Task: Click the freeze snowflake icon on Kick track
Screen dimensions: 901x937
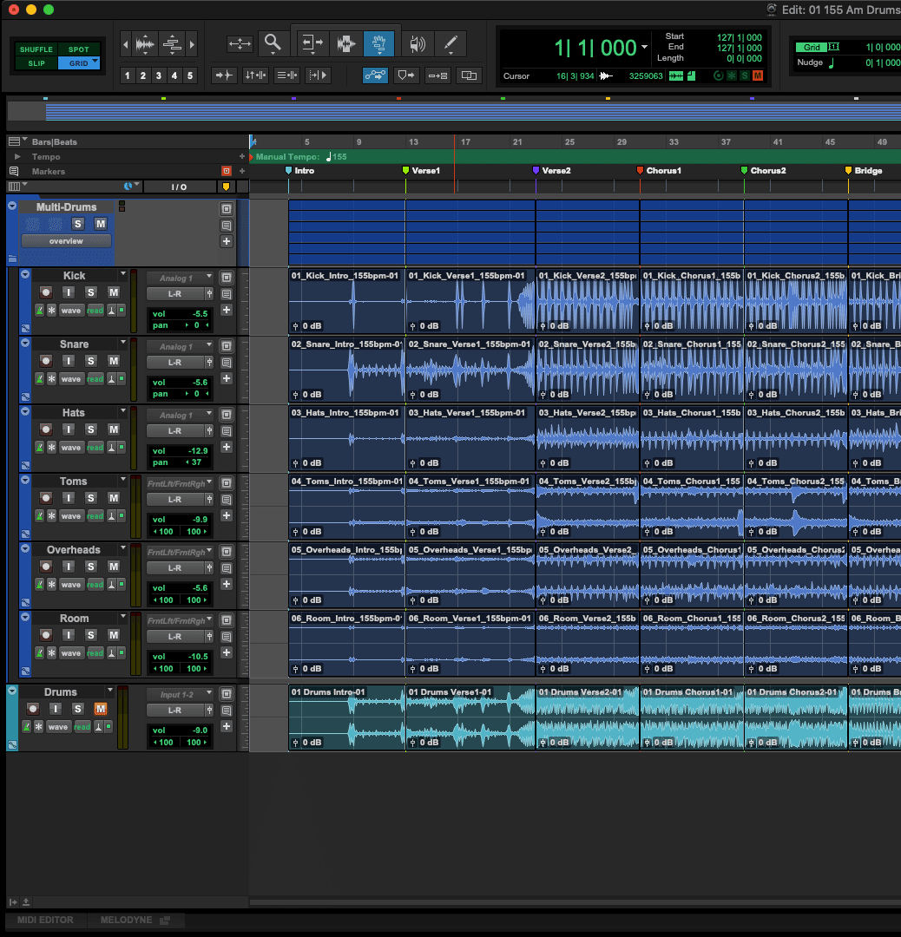Action: (x=51, y=311)
